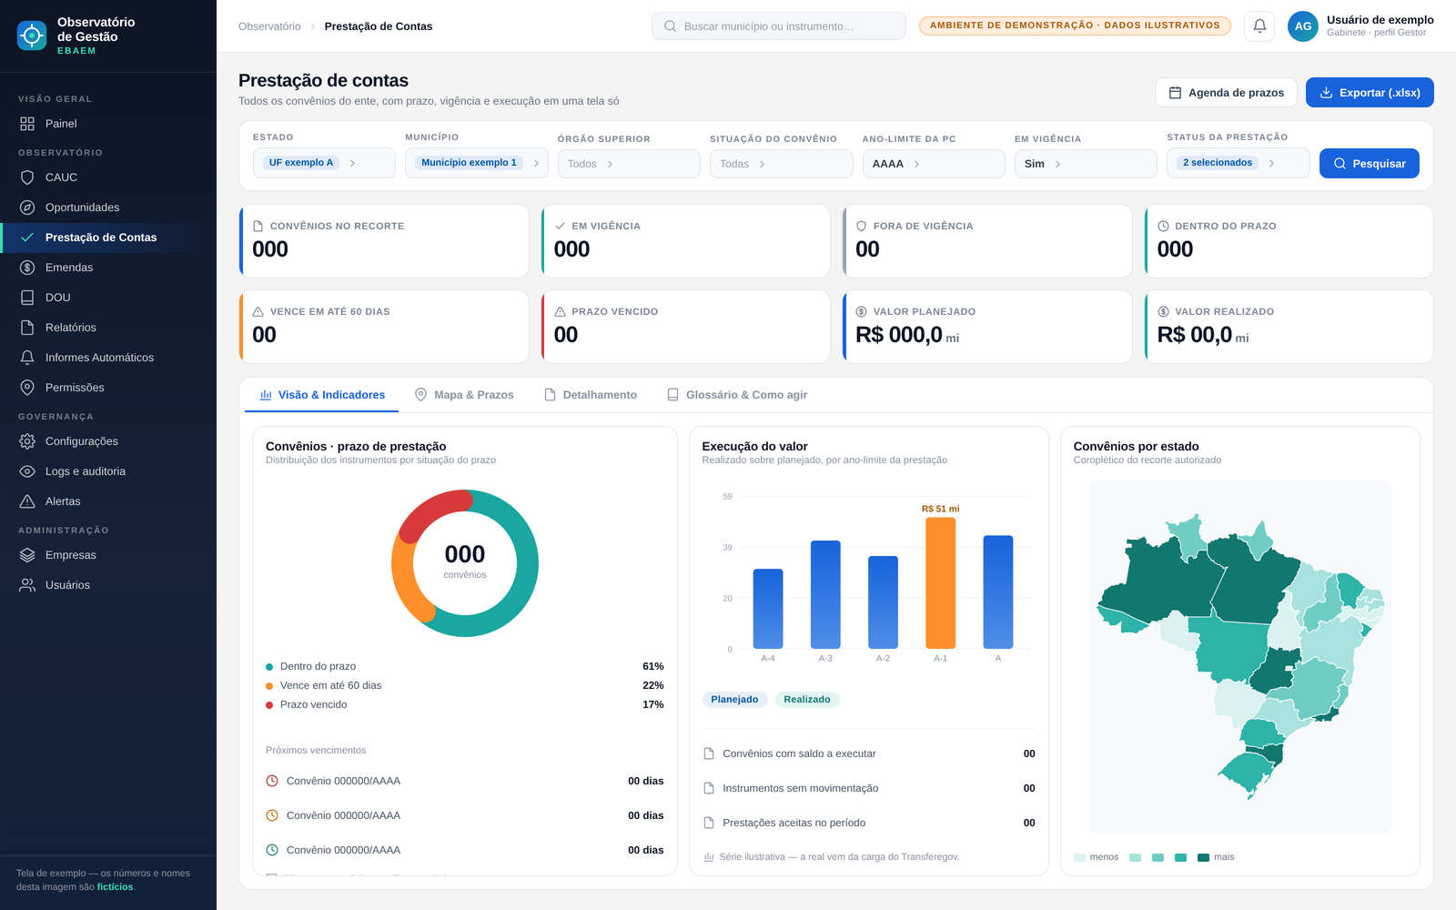Click the CAUC shield icon
Image resolution: width=1456 pixels, height=910 pixels.
(x=27, y=177)
